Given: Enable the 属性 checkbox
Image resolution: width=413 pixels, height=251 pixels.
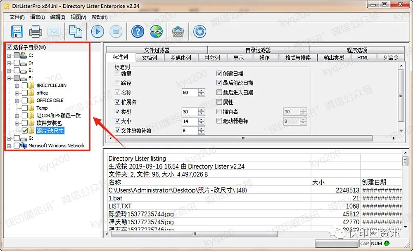Looking at the screenshot, I should pyautogui.click(x=219, y=102).
